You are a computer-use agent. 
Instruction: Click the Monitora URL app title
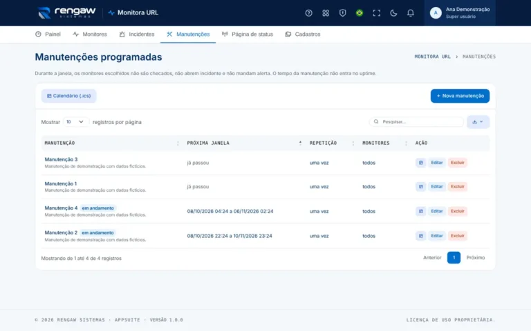tap(133, 13)
